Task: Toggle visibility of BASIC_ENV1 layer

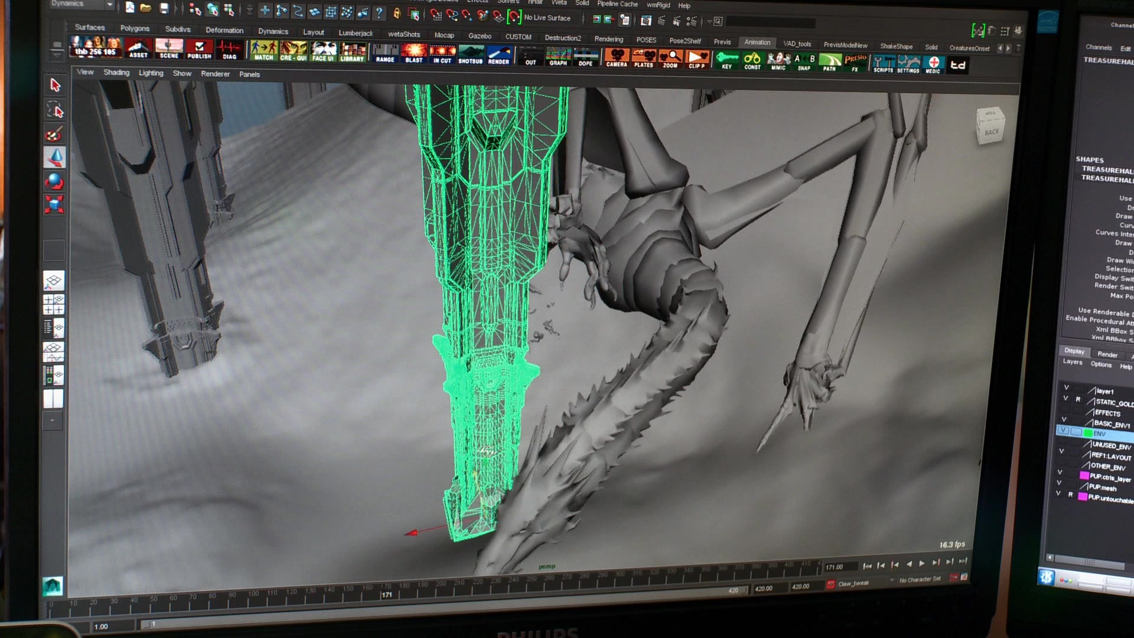Action: pos(1064,419)
